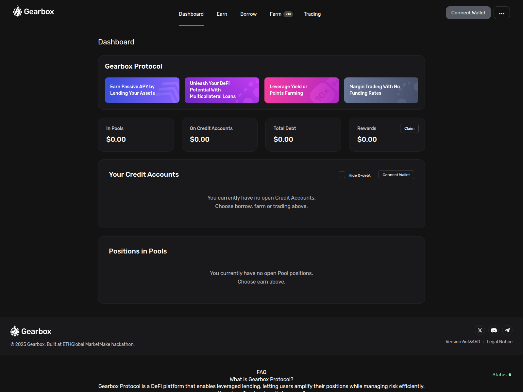Image resolution: width=523 pixels, height=392 pixels.
Task: Click Connect Wallet in Your Credit Accounts
Action: [x=396, y=175]
